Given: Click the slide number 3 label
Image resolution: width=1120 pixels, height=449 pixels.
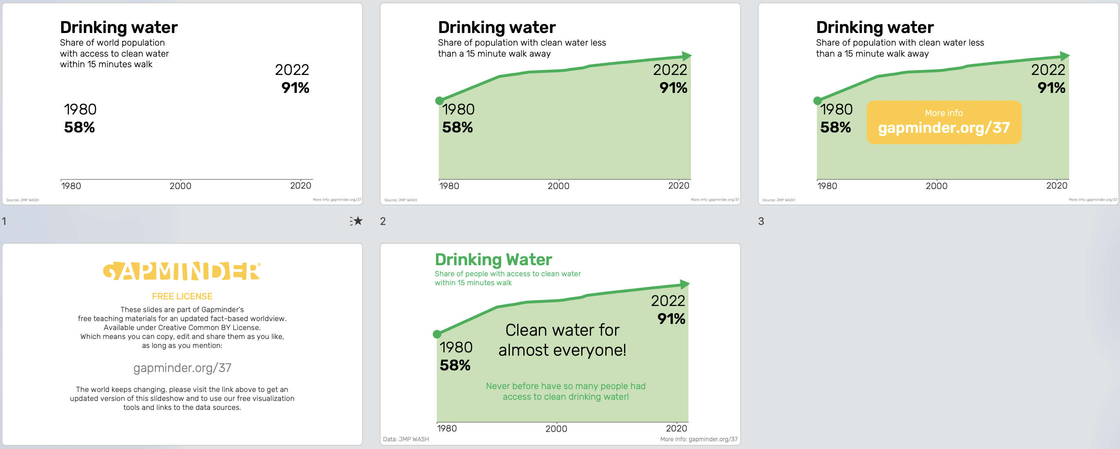Looking at the screenshot, I should (x=761, y=221).
